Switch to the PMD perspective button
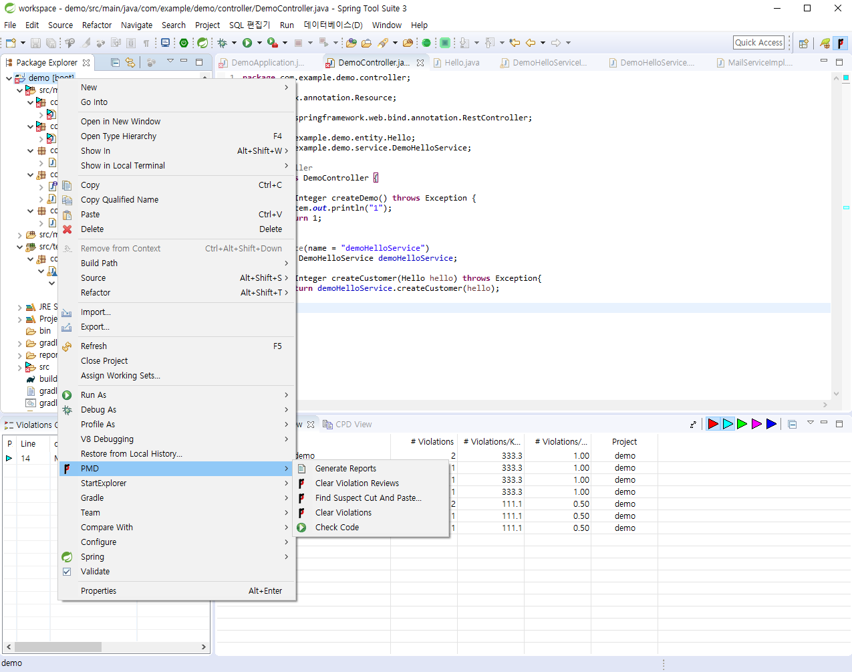Image resolution: width=852 pixels, height=672 pixels. pos(840,43)
